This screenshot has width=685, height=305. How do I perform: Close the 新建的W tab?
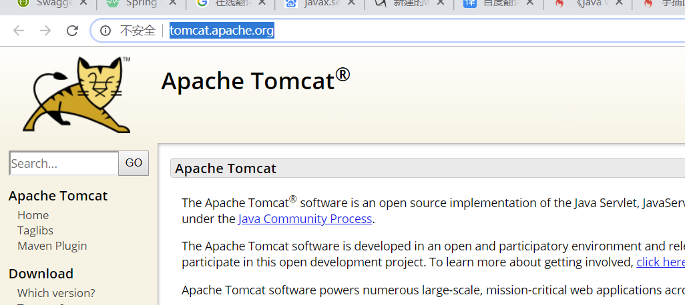tap(441, 3)
